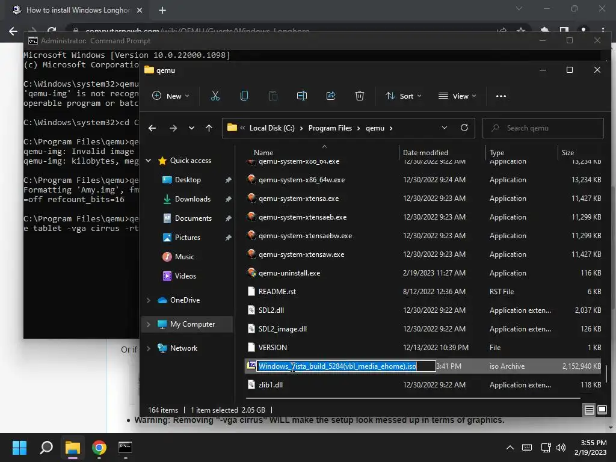
Task: Open Command Prompt from taskbar
Action: point(125,448)
